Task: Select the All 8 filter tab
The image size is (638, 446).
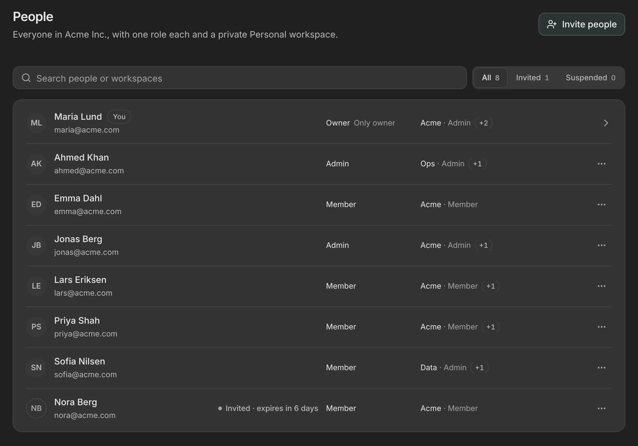Action: click(490, 77)
